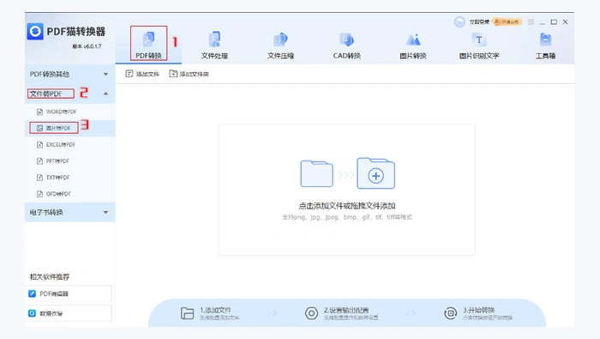Open the PDF编辑器 recommended software
The width and height of the screenshot is (600, 339).
(x=69, y=294)
